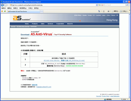The image size is (131, 101).
Task: Click the Forward navigation arrow
Action: 5,5
